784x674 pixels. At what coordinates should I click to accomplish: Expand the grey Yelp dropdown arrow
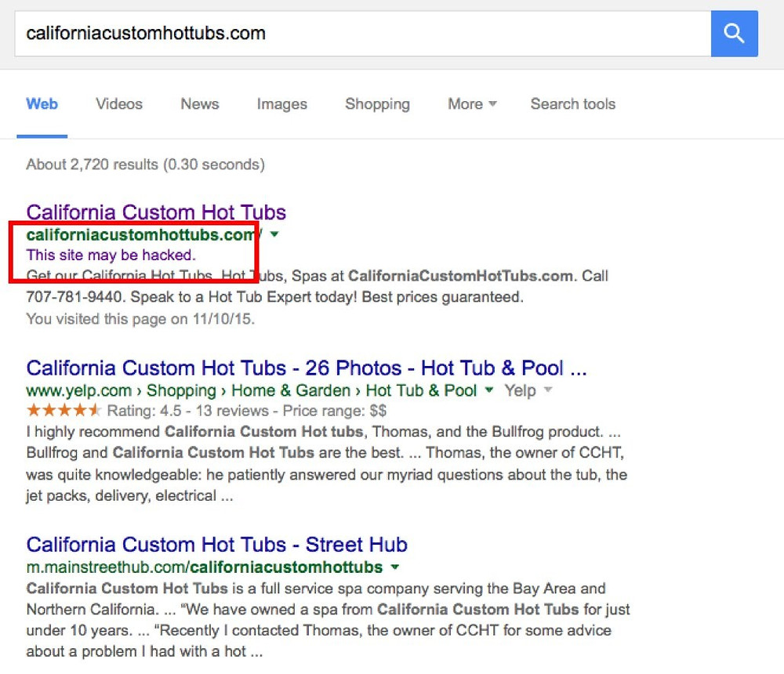click(x=547, y=390)
